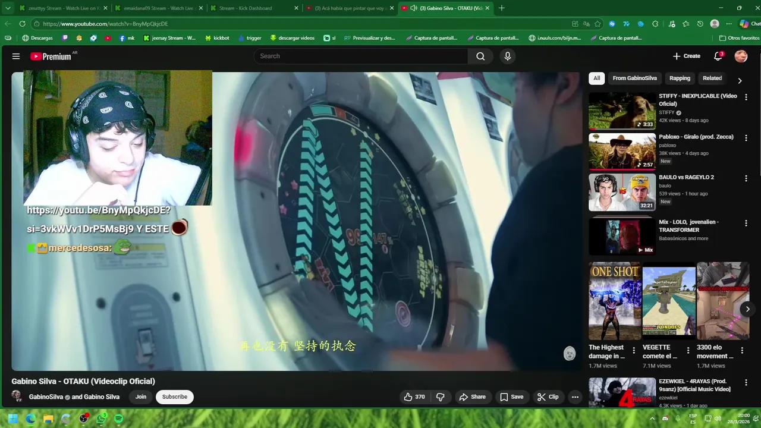Click the search magnifier button
The image size is (761, 428).
click(x=480, y=56)
